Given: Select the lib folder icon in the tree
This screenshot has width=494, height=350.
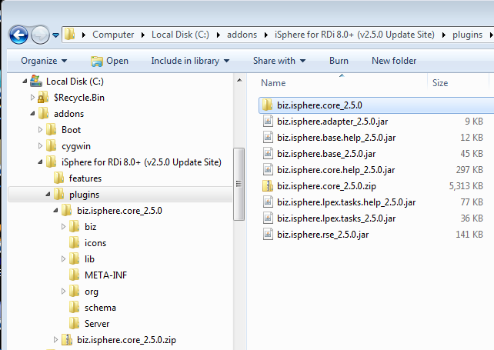Looking at the screenshot, I should click(74, 259).
